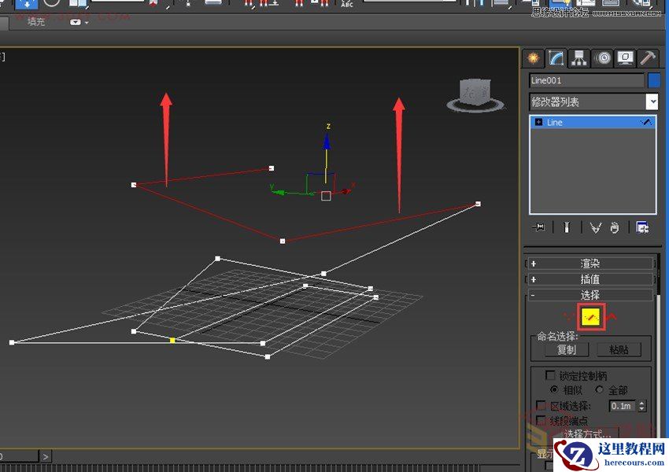Switch to the Modify panel tab
The width and height of the screenshot is (669, 472).
point(556,58)
